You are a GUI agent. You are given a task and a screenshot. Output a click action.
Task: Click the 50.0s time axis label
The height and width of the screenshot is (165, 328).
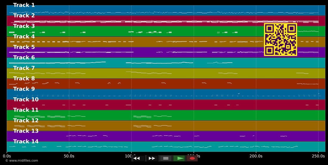click(x=69, y=156)
